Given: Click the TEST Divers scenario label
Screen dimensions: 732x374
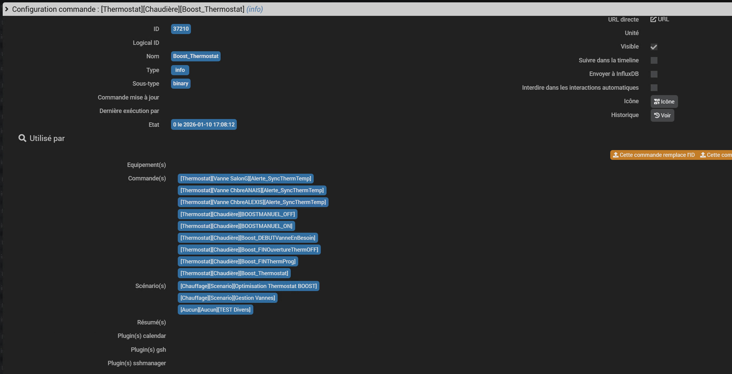Looking at the screenshot, I should tap(215, 310).
